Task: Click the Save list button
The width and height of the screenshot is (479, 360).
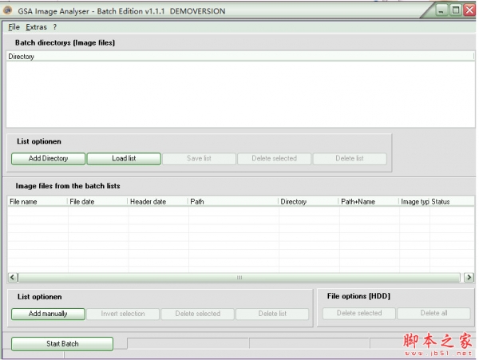Action: pos(199,159)
